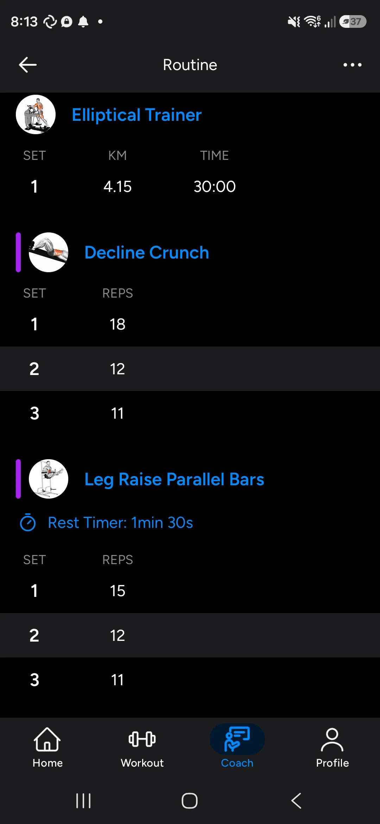Tap the 30:00 time value for Elliptical
Image resolution: width=380 pixels, height=824 pixels.
pyautogui.click(x=215, y=186)
